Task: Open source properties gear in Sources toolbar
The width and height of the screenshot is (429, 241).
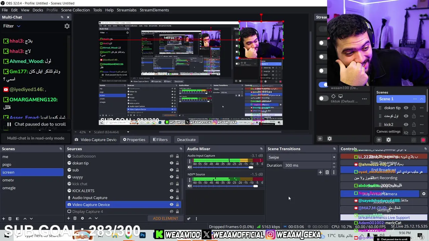Action: [82, 219]
